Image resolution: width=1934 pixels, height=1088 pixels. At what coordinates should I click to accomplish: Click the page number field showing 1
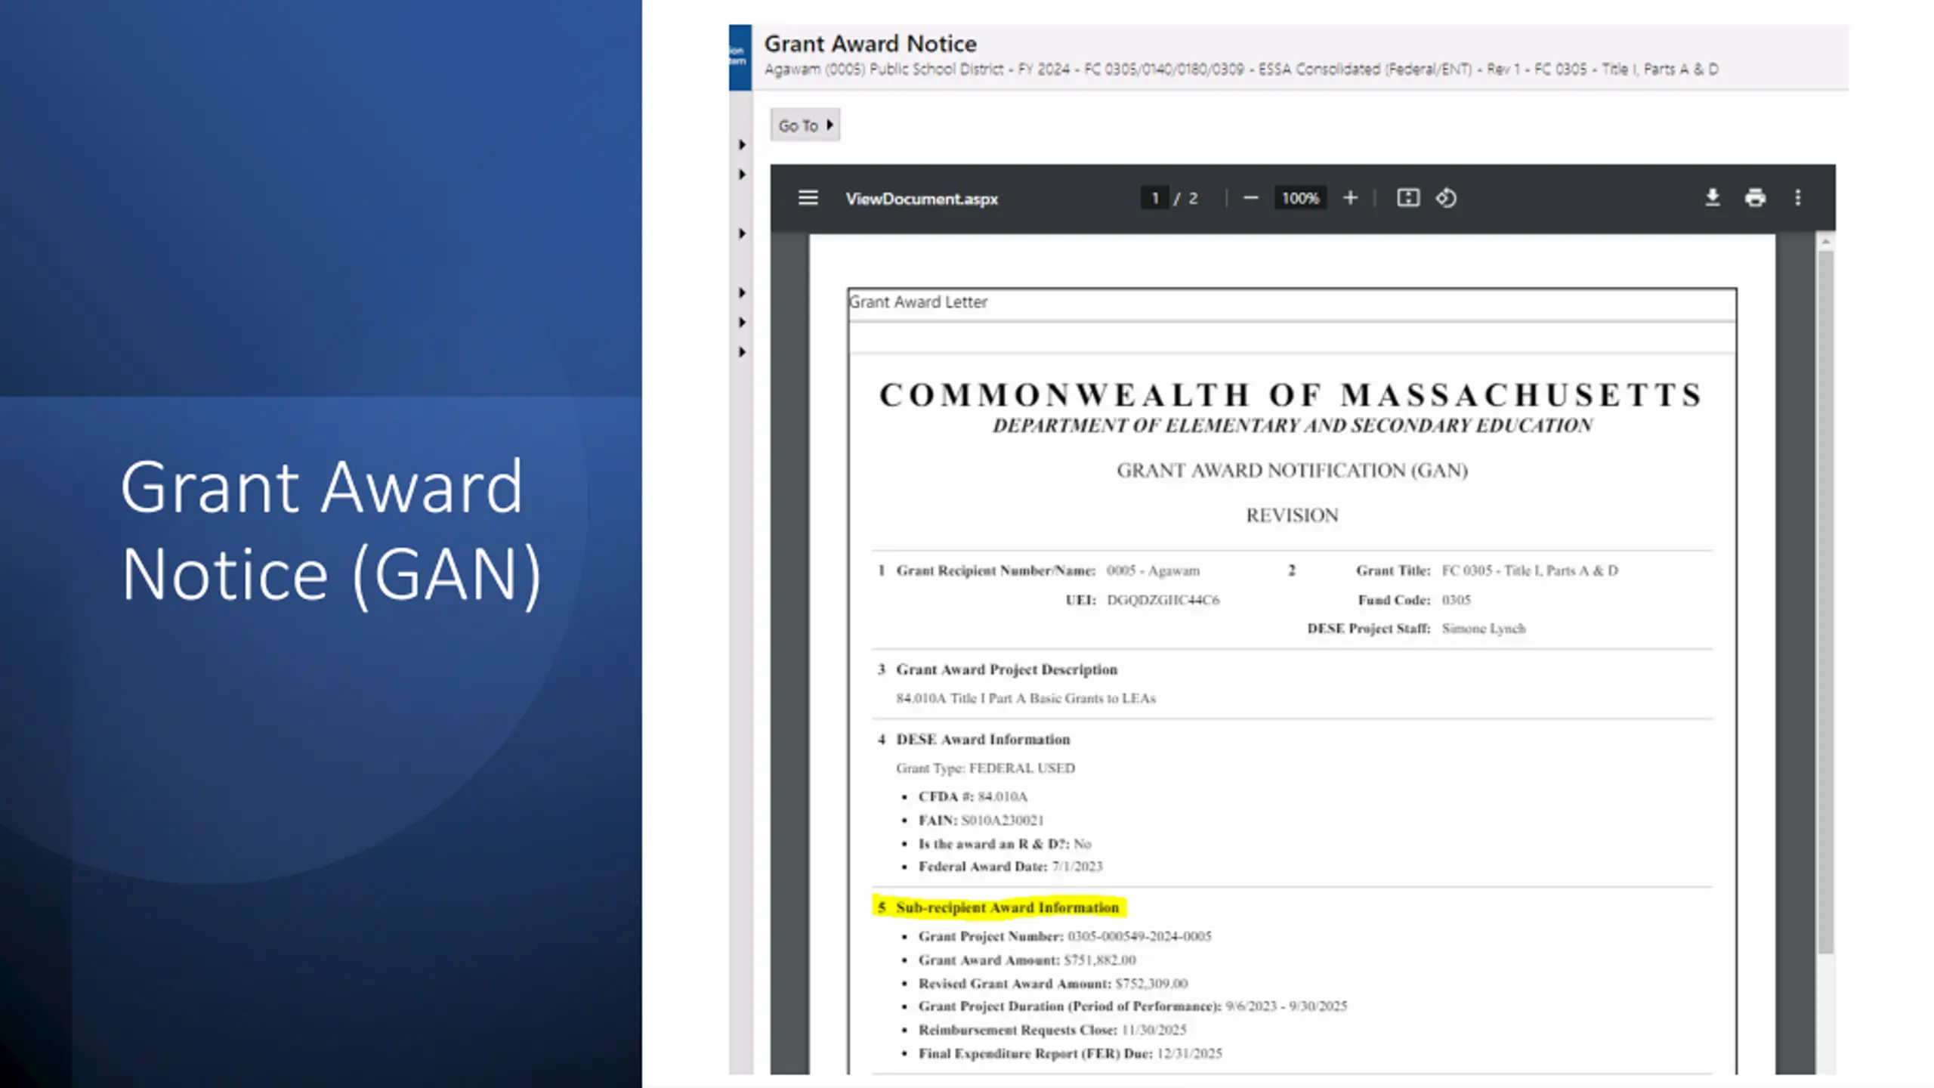(1154, 198)
